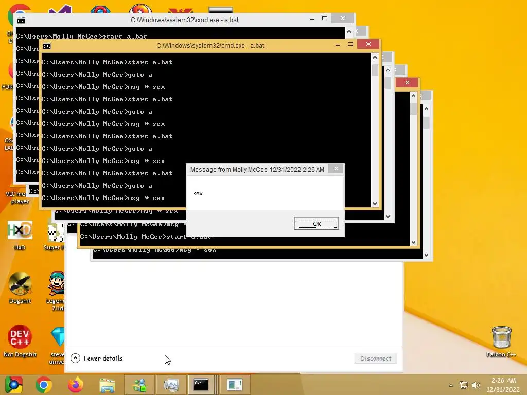Open the Legend of Zelda desktop icon
The image size is (527, 395).
pyautogui.click(x=56, y=291)
